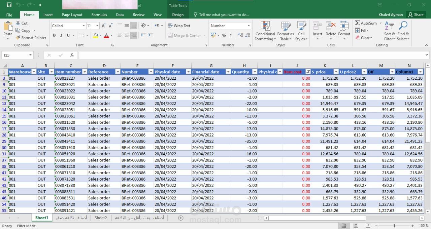Add a new sheet with plus button

click(x=180, y=218)
